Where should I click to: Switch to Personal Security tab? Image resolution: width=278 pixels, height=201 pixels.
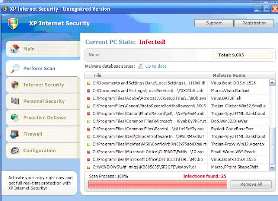click(43, 101)
